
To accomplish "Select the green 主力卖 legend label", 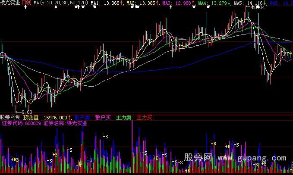I will (x=124, y=117).
